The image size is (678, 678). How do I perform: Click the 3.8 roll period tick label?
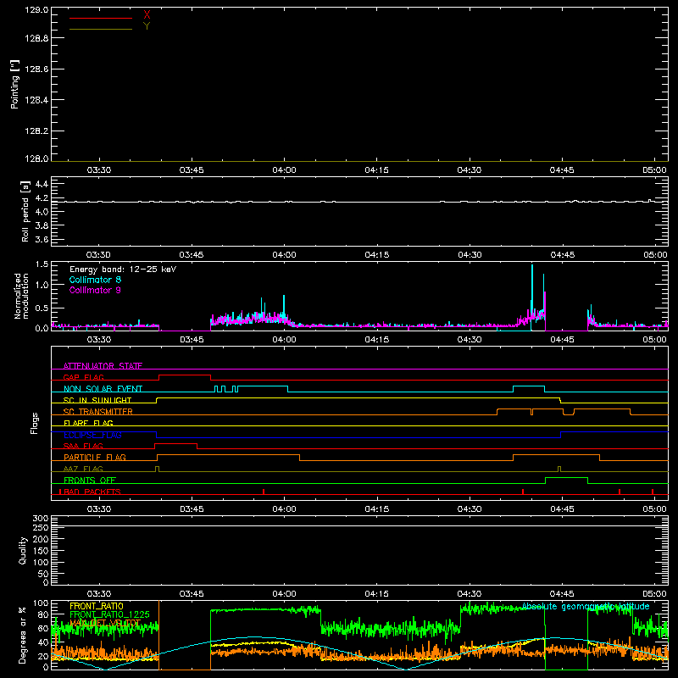pos(42,225)
